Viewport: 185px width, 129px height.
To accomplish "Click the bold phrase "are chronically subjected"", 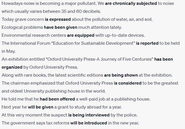I will pyautogui.click(x=131, y=3).
